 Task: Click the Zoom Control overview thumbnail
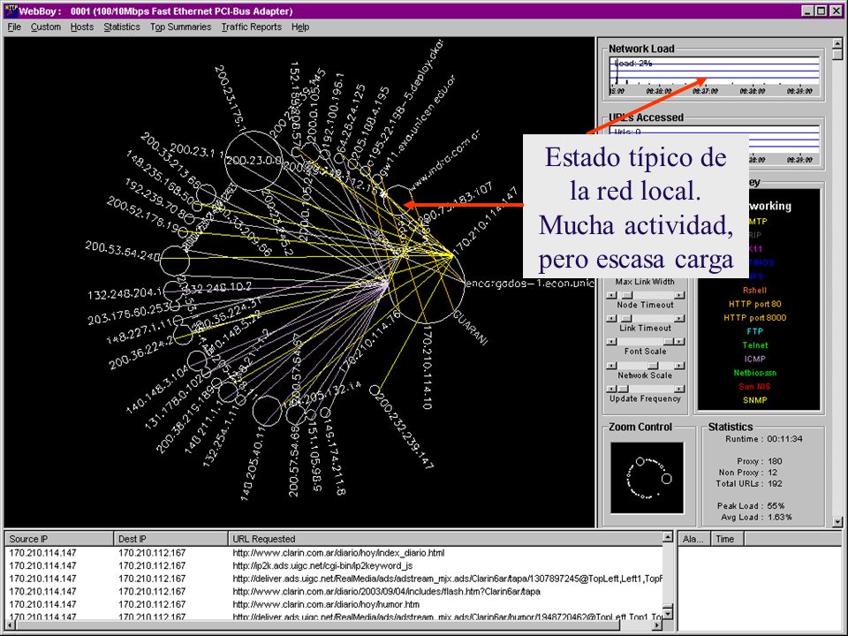coord(647,478)
